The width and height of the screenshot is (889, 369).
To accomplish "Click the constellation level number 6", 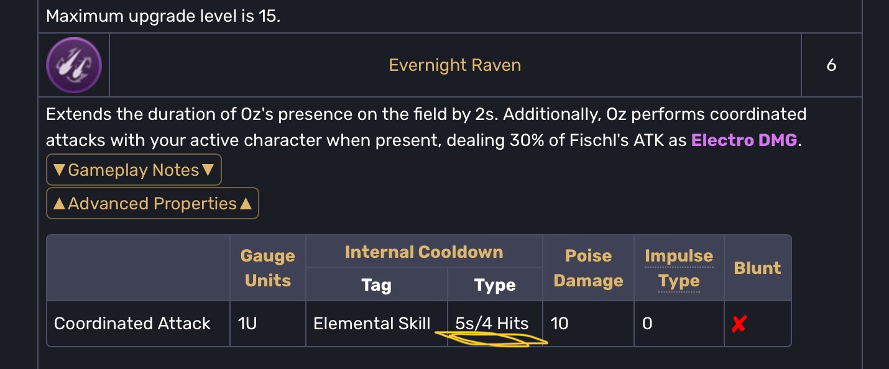I will (831, 65).
